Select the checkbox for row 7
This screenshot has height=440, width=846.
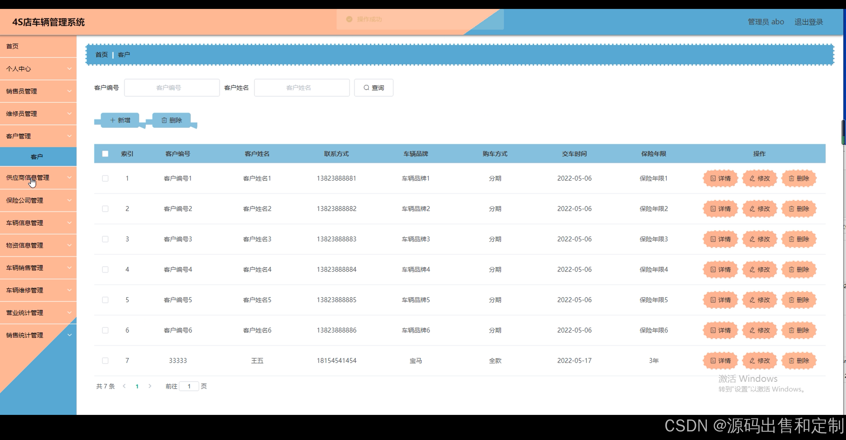tap(105, 361)
